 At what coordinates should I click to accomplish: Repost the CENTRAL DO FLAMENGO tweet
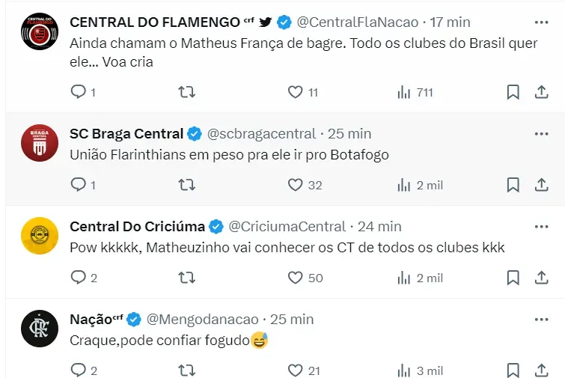click(x=187, y=92)
